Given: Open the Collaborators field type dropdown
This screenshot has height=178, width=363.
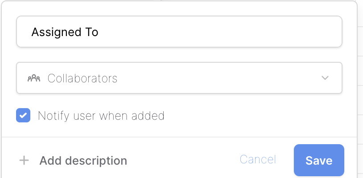Looking at the screenshot, I should [x=179, y=78].
